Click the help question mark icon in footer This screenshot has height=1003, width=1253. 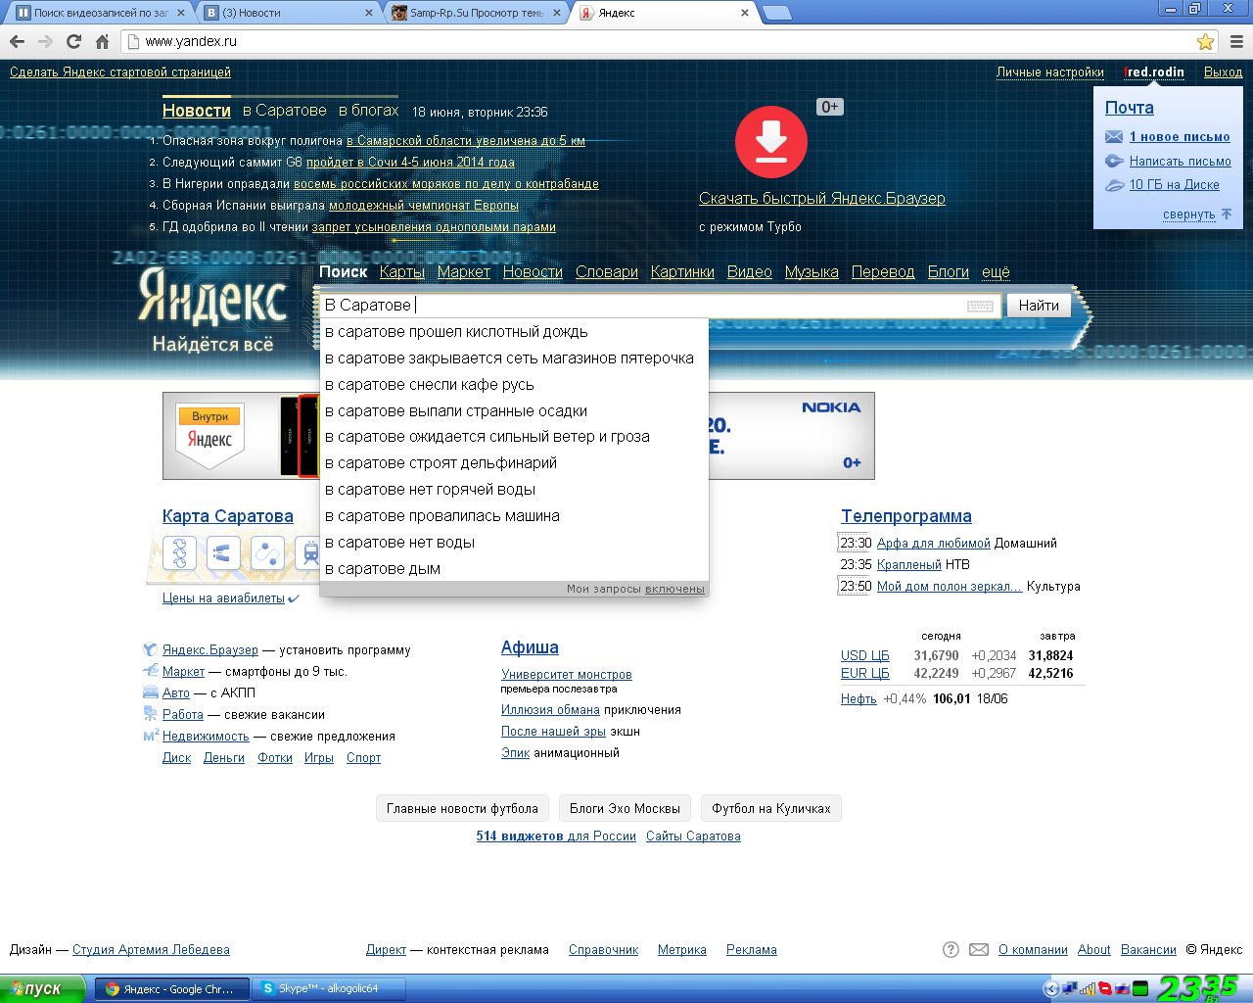click(951, 949)
